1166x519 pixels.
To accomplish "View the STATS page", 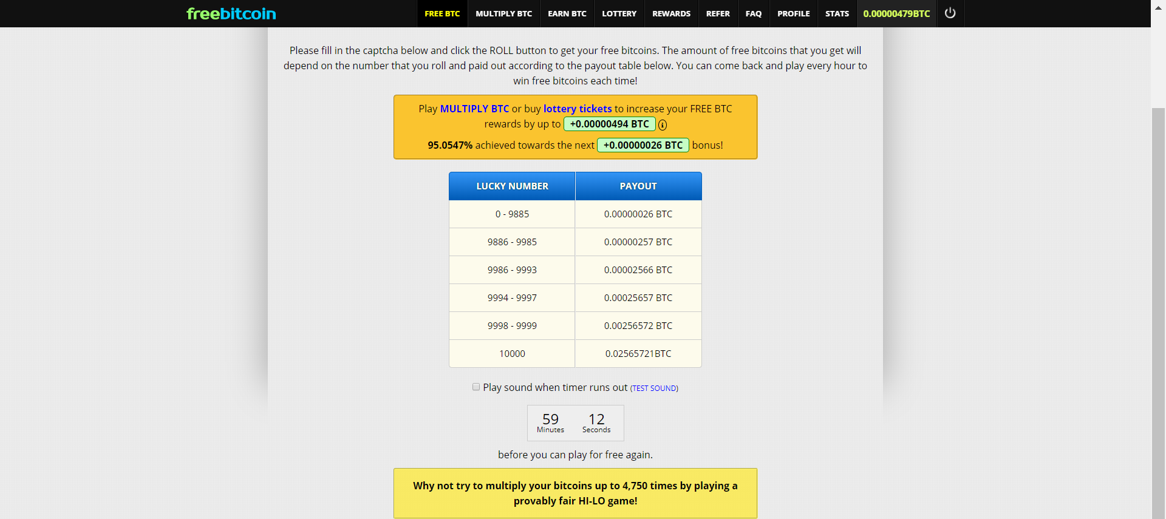I will pyautogui.click(x=837, y=13).
